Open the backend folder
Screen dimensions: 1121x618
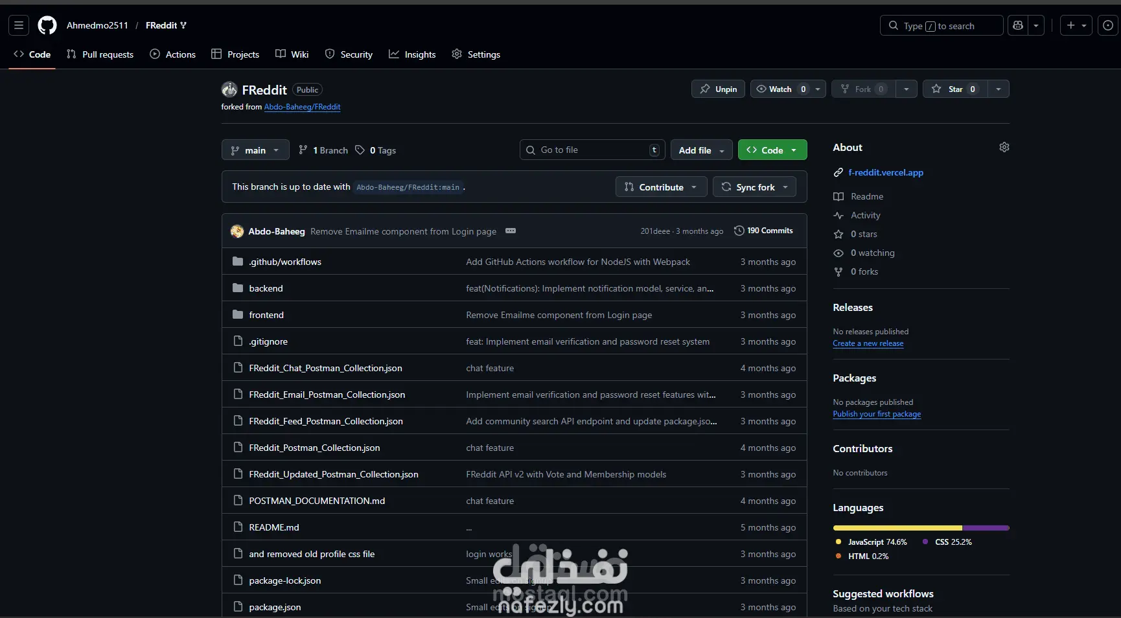coord(266,288)
